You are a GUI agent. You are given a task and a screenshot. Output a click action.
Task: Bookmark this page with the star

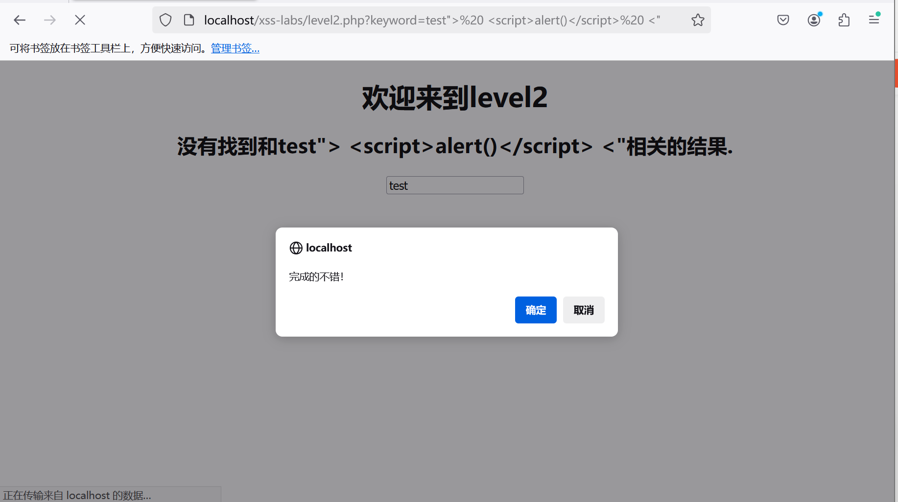coord(698,20)
